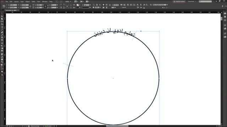Open the Type menu

22,1
